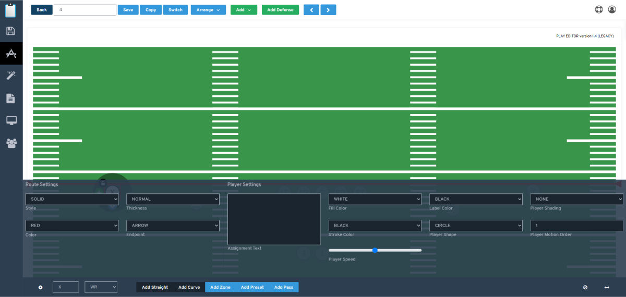Screen dimensions: 626x297
Task: Open the Stroke Color dropdown showing BLACK
Action: pos(375,226)
